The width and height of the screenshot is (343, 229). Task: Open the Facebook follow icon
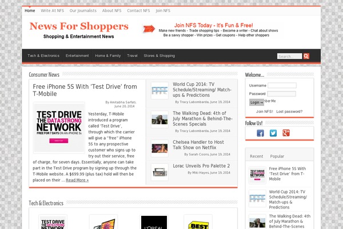(260, 133)
